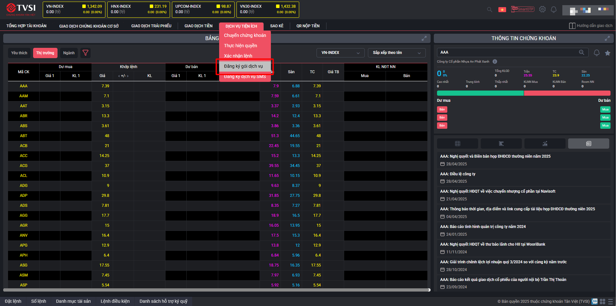Click the Vietnamese flag language icon

click(502, 10)
